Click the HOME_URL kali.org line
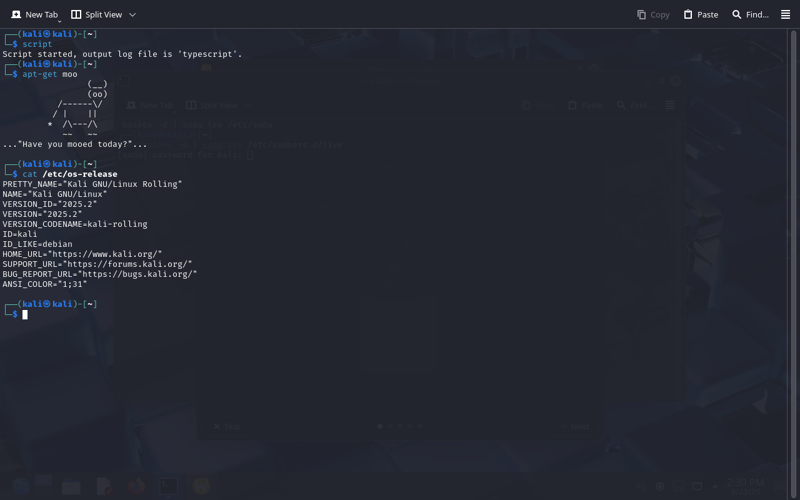Image resolution: width=800 pixels, height=500 pixels. (82, 254)
